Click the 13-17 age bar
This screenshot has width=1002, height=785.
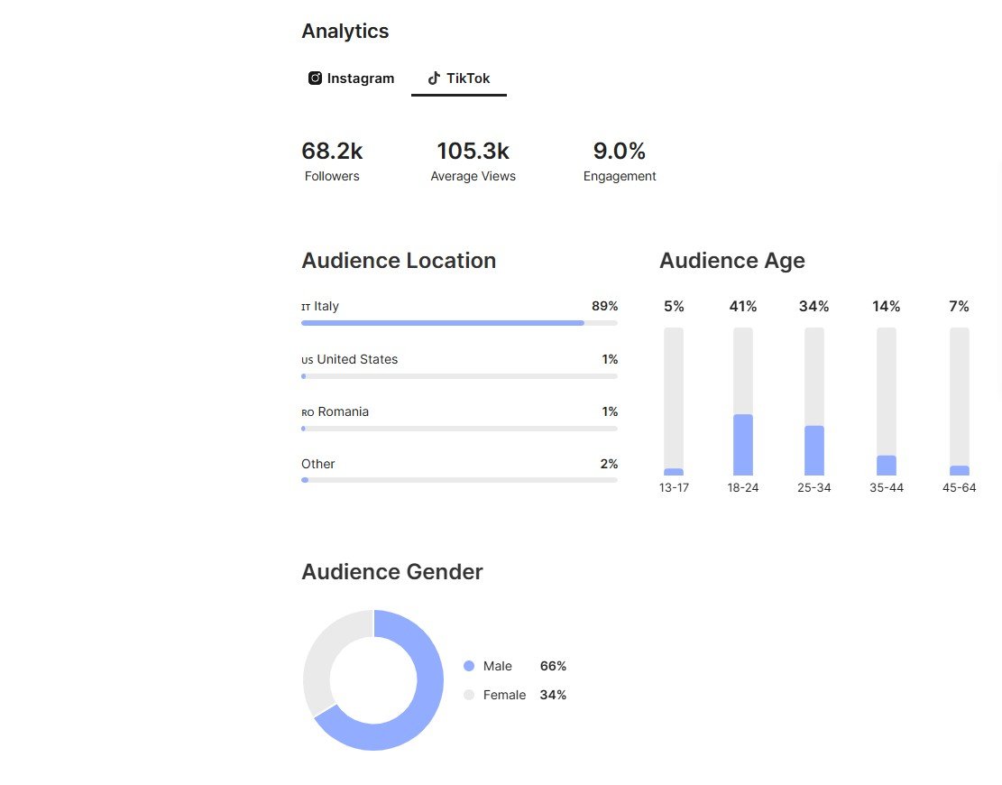click(x=674, y=402)
